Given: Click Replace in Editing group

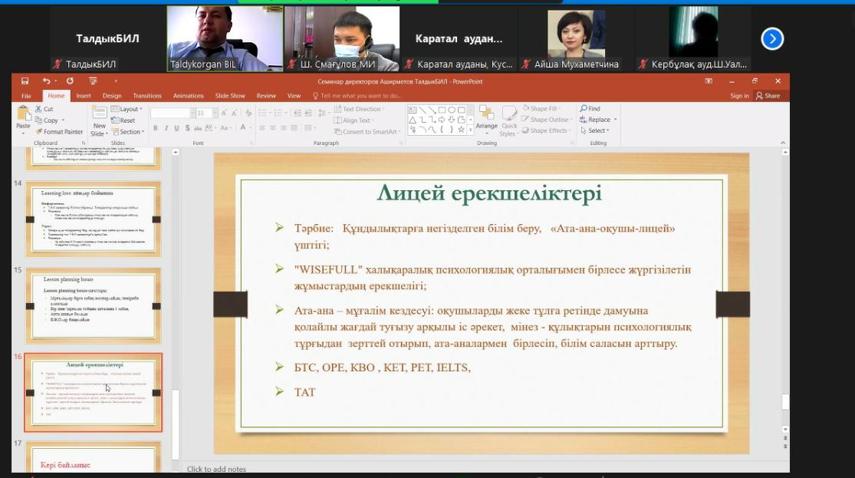Looking at the screenshot, I should tap(598, 120).
